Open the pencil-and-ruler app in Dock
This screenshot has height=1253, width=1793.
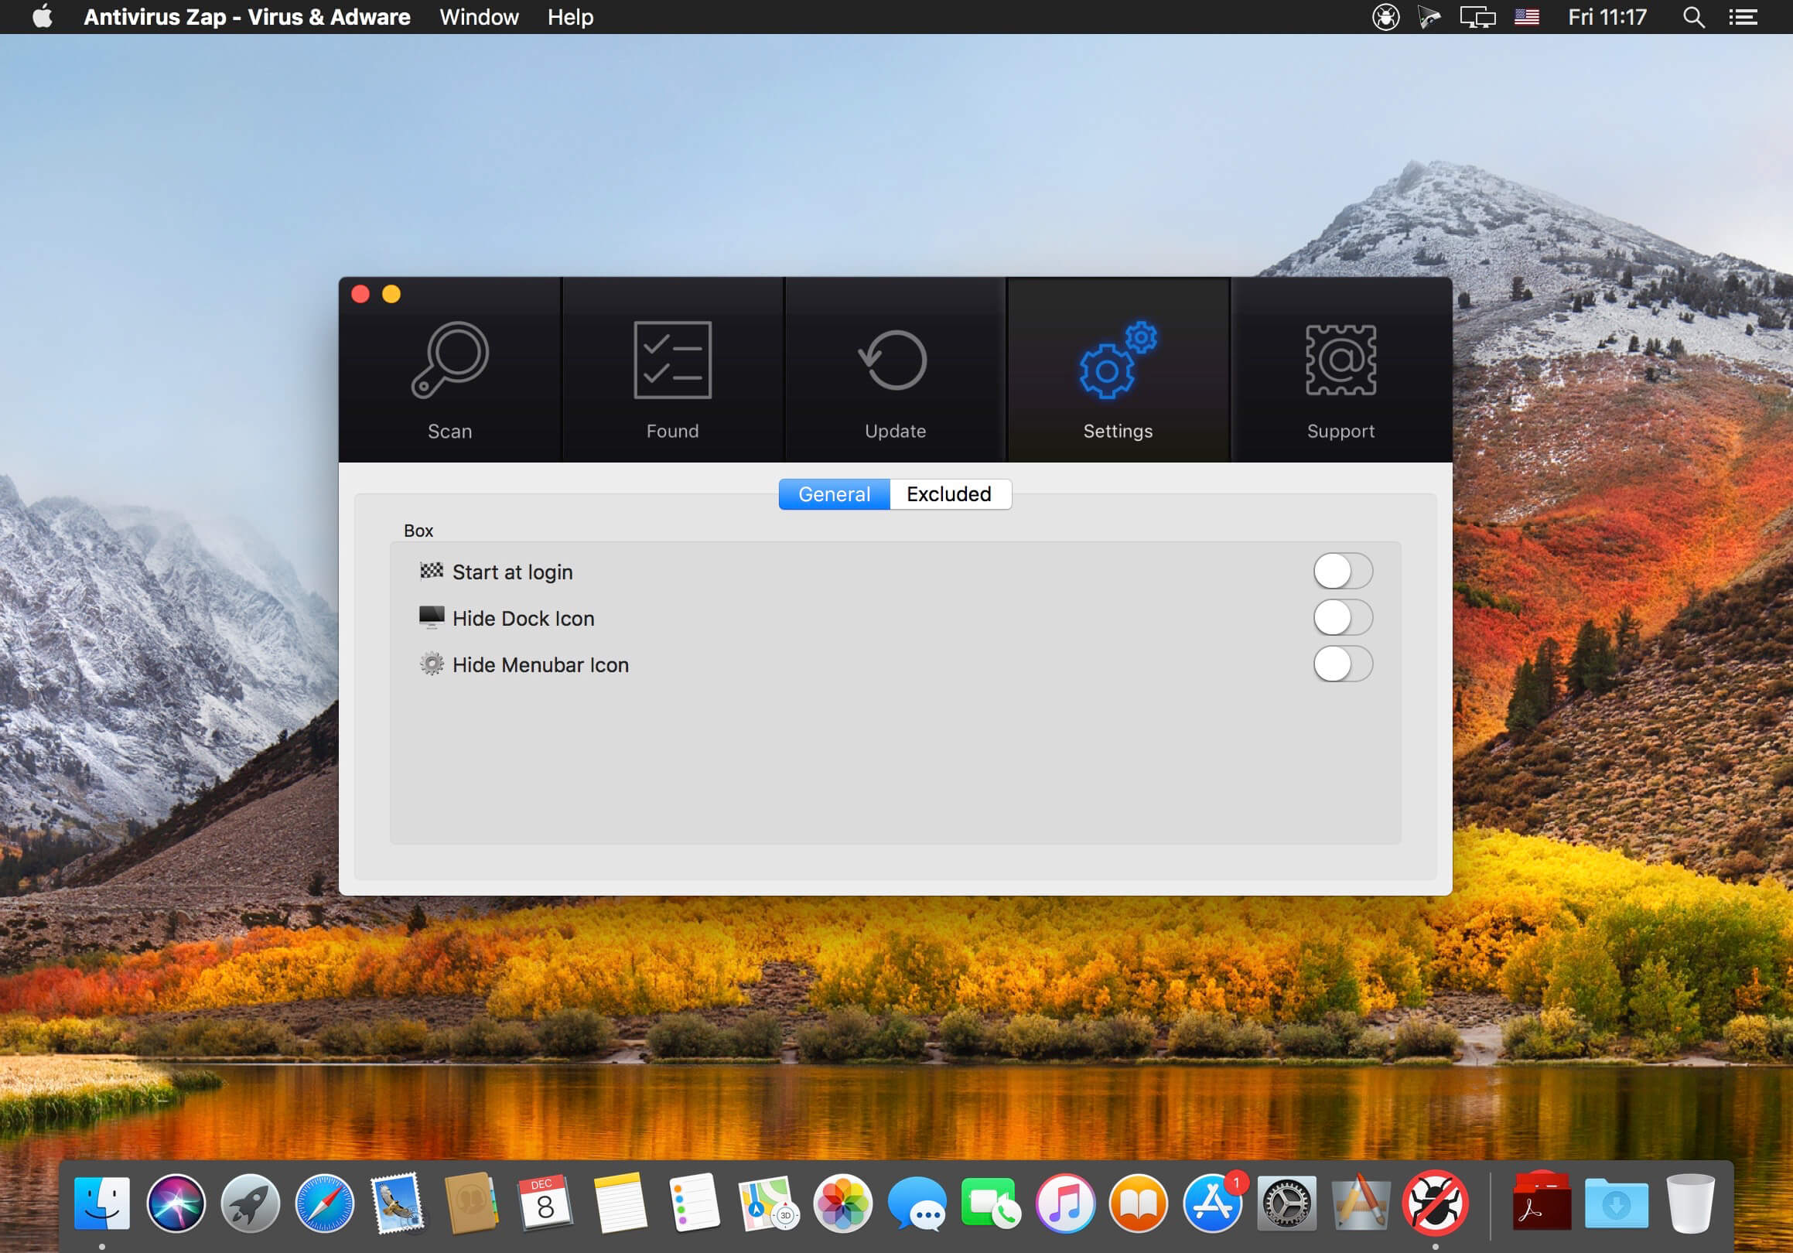(x=1361, y=1203)
